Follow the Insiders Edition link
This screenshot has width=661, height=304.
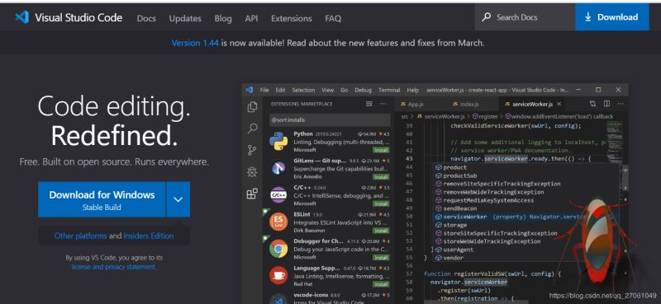[149, 236]
